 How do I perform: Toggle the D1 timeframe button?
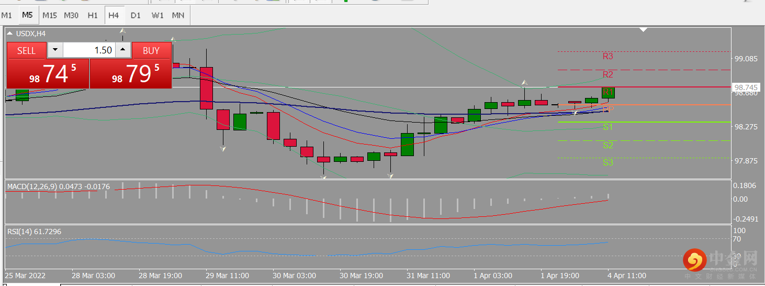136,15
